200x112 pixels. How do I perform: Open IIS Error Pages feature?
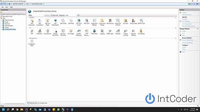(71, 32)
